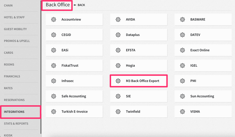The height and width of the screenshot is (137, 235).
Task: Open the Exact Online gear icon
Action: (x=182, y=50)
